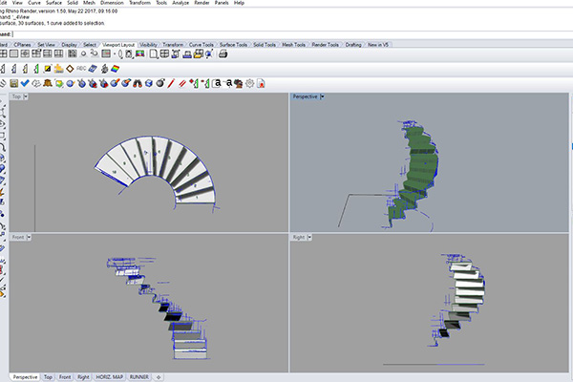Open the Perspective viewport dropdown arrow
This screenshot has height=382, width=573.
pos(323,96)
